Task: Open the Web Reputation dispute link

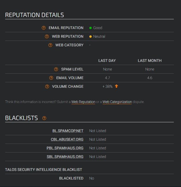Action: (x=83, y=102)
